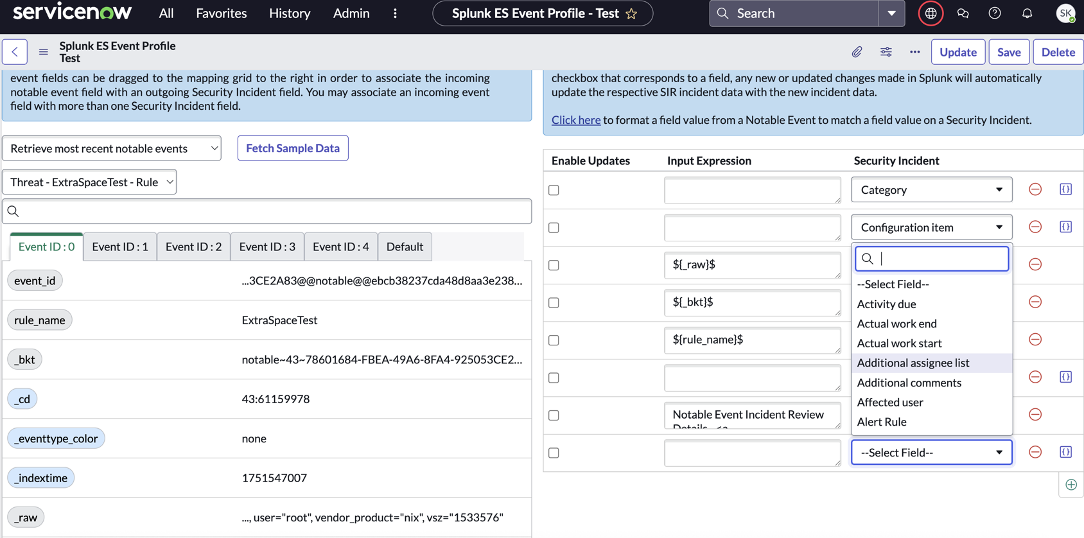The width and height of the screenshot is (1084, 538).
Task: Open the global search magnifier icon
Action: click(x=723, y=13)
